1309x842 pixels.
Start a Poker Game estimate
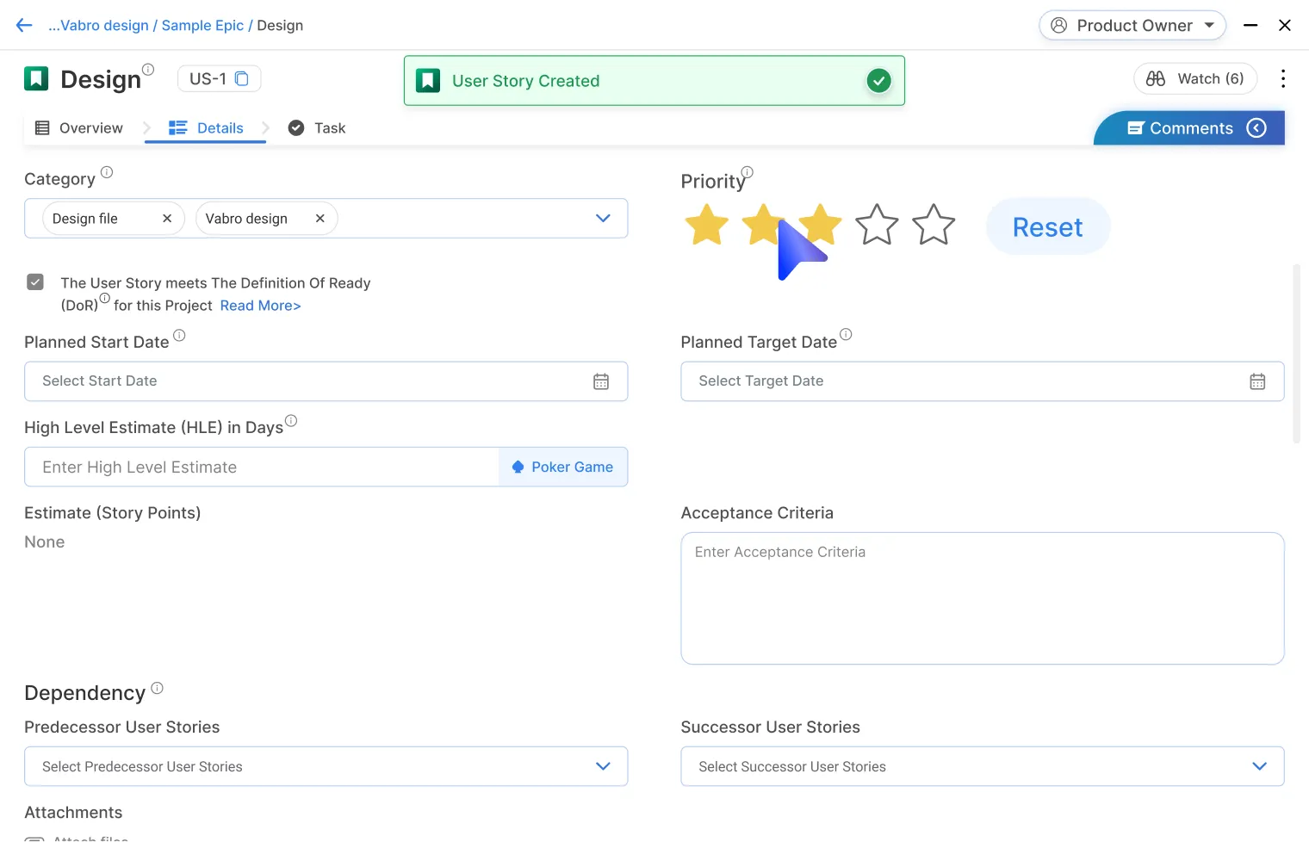coord(563,467)
